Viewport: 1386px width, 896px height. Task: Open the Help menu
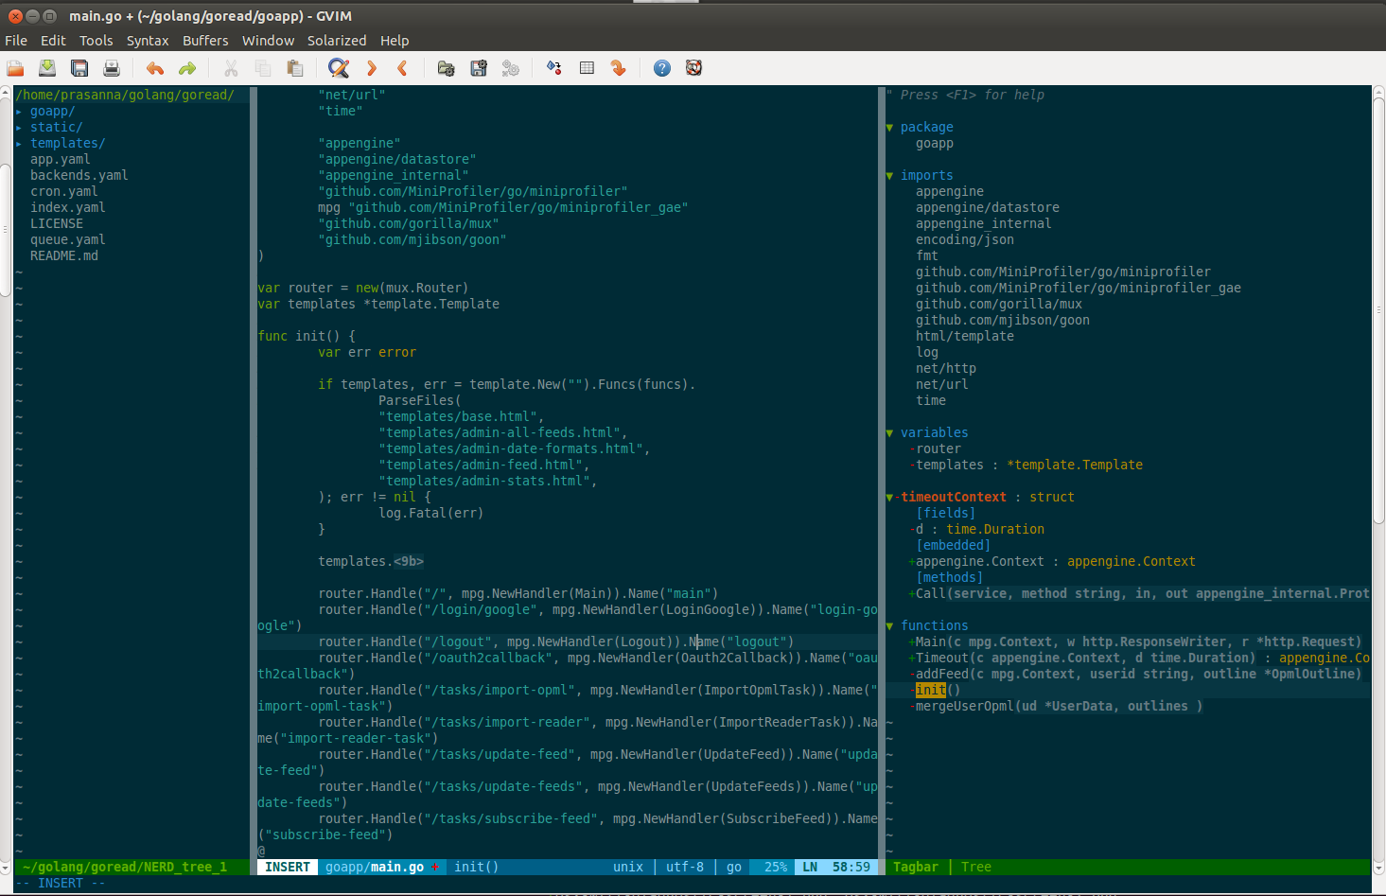(x=395, y=41)
